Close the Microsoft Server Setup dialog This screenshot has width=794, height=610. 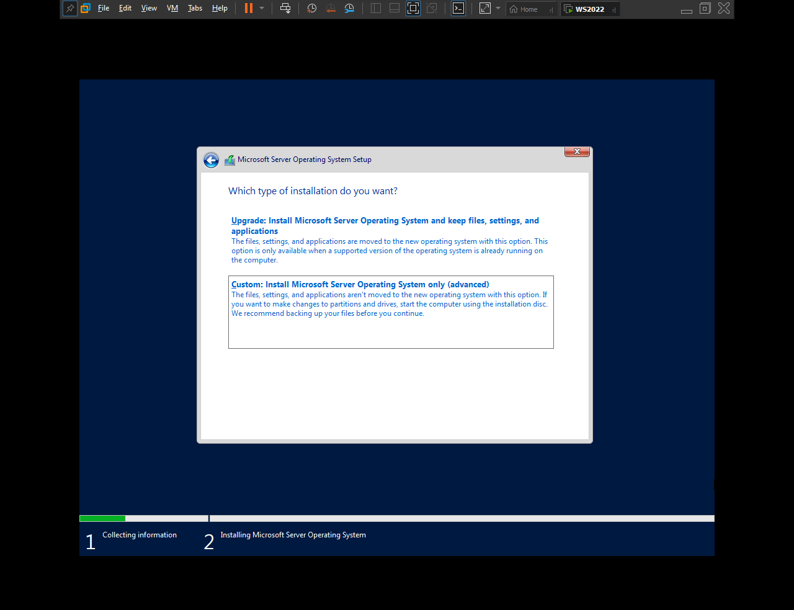click(577, 152)
